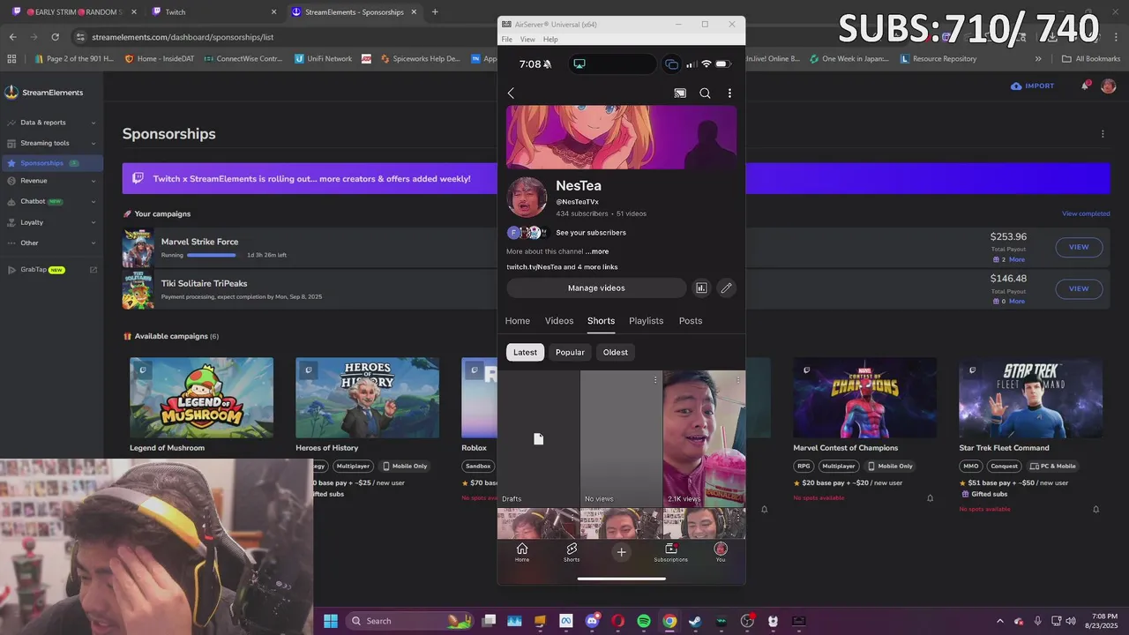Switch to the channel Home tab

click(x=518, y=321)
